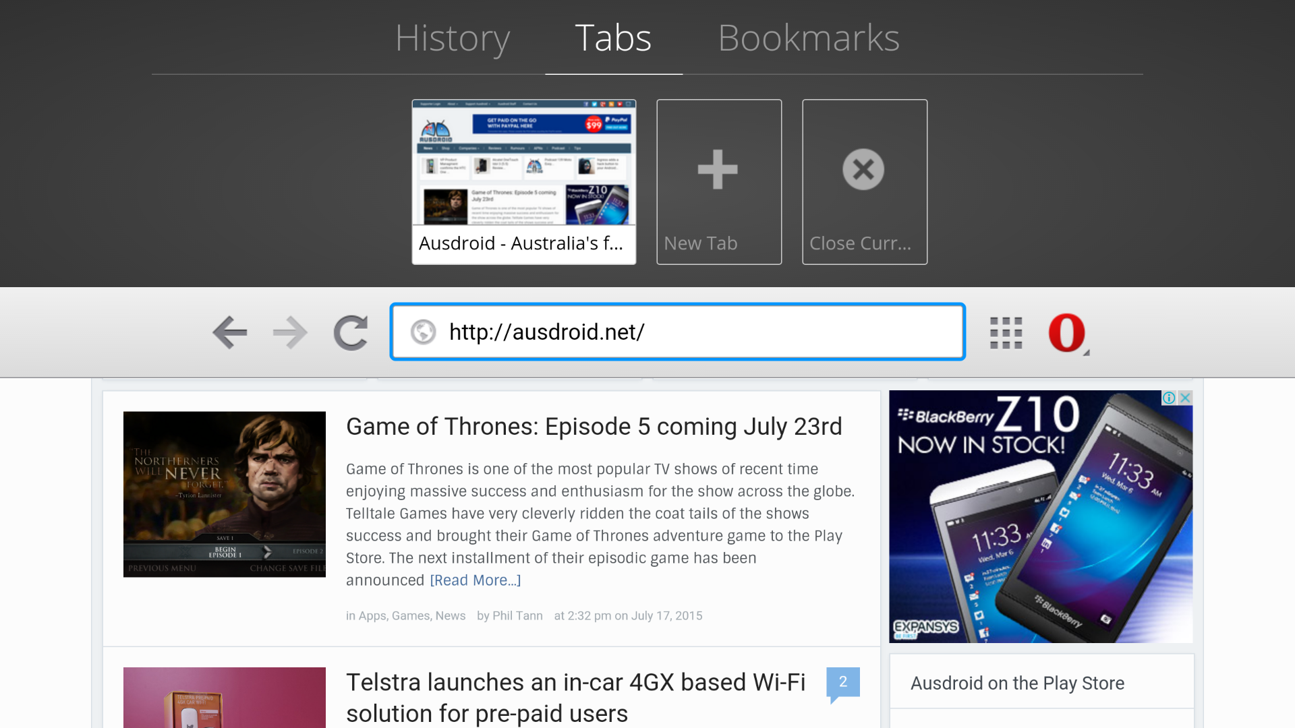Open the Apps category link
The image size is (1295, 728).
372,616
